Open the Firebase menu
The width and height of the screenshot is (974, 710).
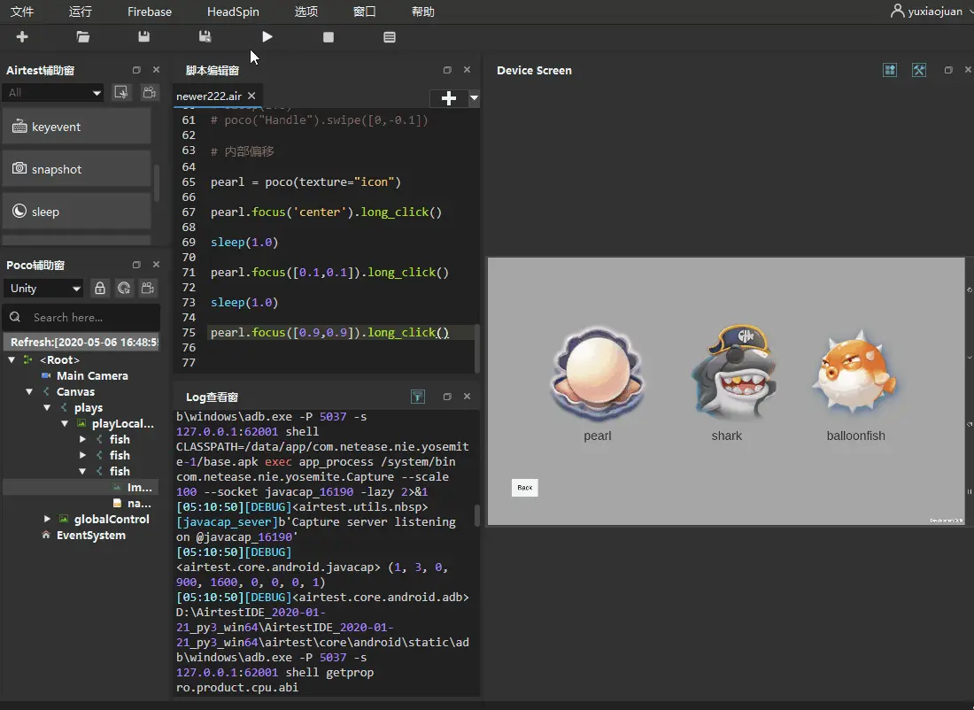[x=150, y=12]
